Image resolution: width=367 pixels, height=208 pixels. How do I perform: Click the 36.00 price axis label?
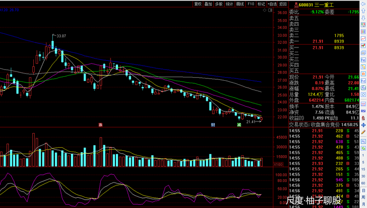282,13
